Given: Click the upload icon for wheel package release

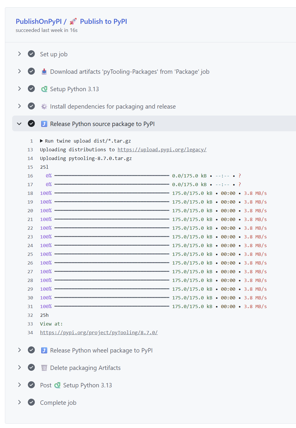Looking at the screenshot, I should point(44,350).
